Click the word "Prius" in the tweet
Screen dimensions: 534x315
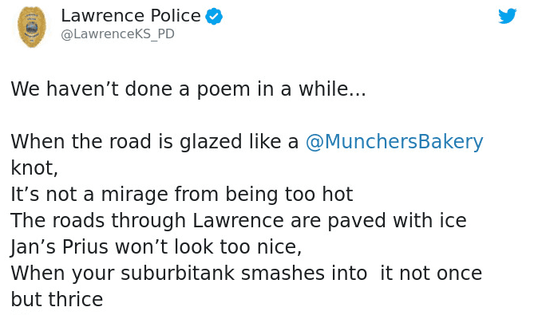(85, 246)
